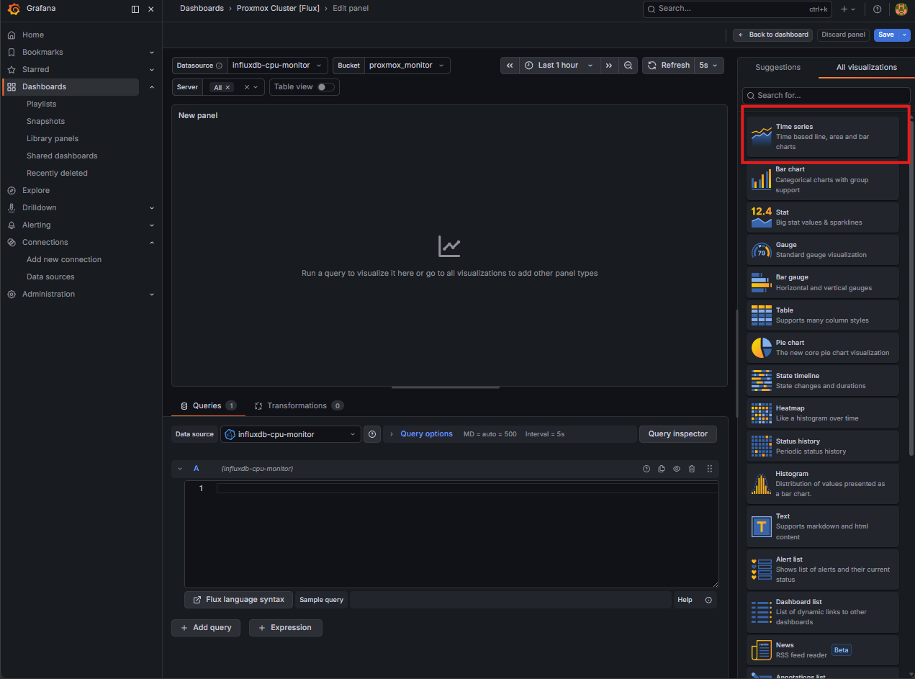Select the Bar gauge visualization
The width and height of the screenshot is (915, 679).
tap(823, 282)
